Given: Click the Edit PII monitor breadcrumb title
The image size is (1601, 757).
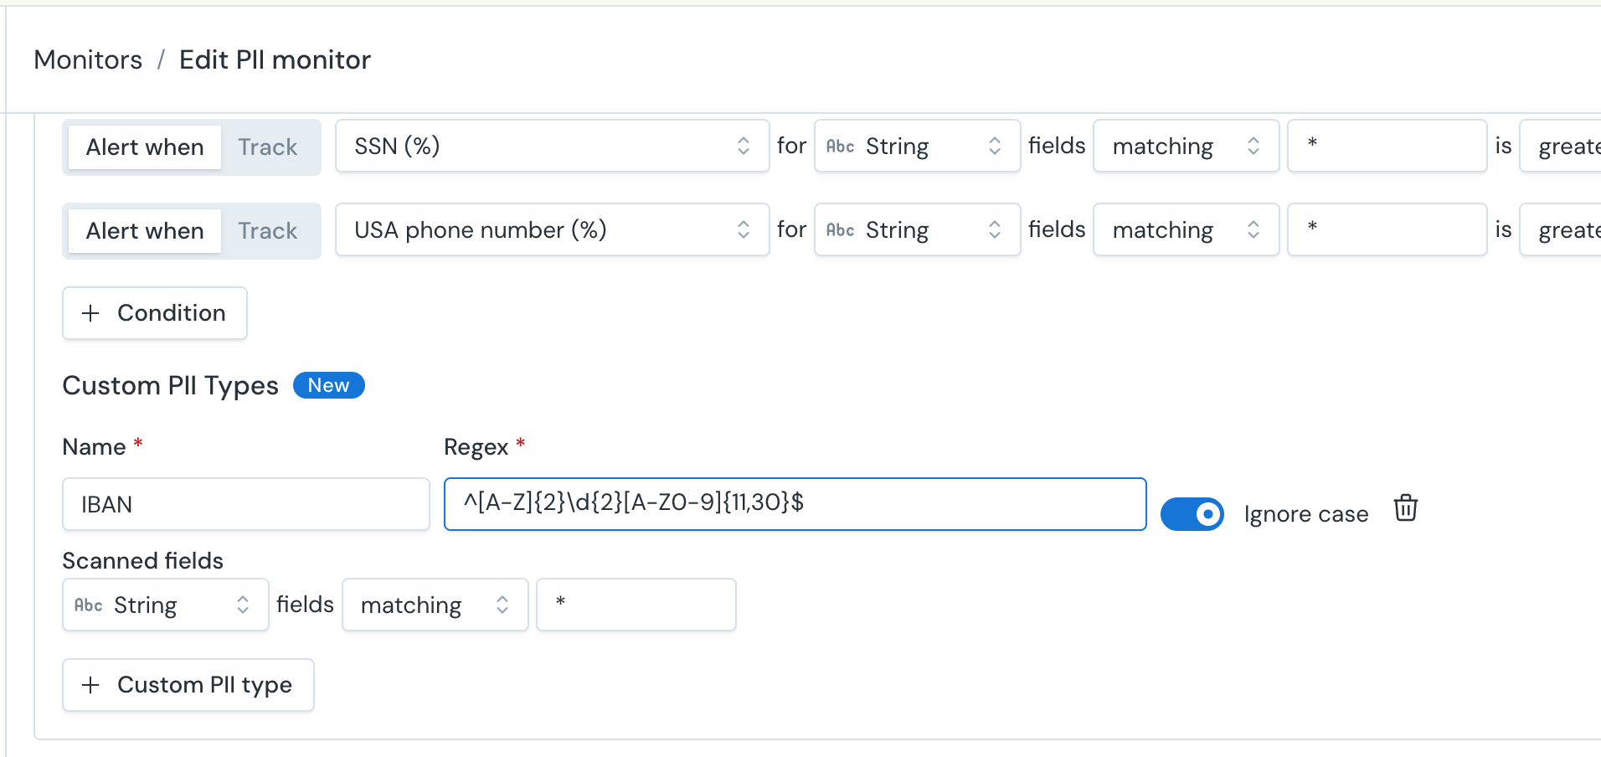Looking at the screenshot, I should coord(275,60).
